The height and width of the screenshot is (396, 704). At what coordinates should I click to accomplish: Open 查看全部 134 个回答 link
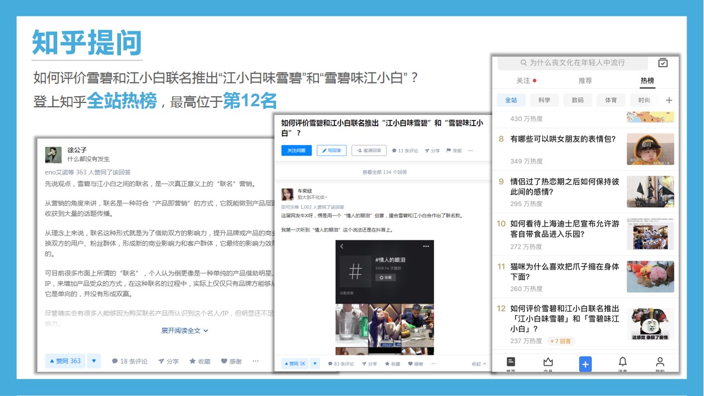coord(384,172)
